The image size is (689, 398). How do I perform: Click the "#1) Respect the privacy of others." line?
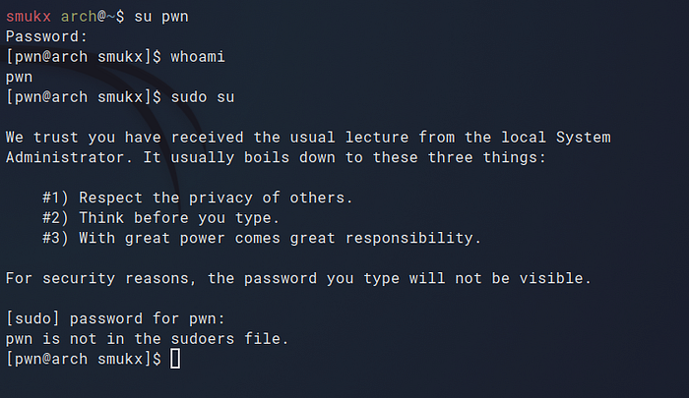click(197, 198)
